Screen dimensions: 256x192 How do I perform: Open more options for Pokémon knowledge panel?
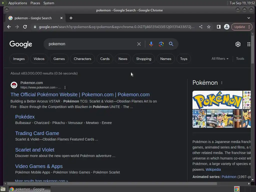pyautogui.click(x=222, y=83)
